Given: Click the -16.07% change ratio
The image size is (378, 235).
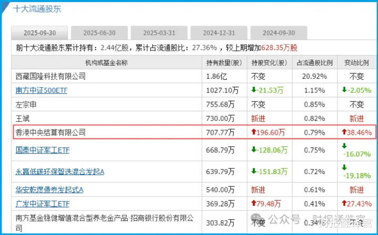Looking at the screenshot, I should 357,154.
